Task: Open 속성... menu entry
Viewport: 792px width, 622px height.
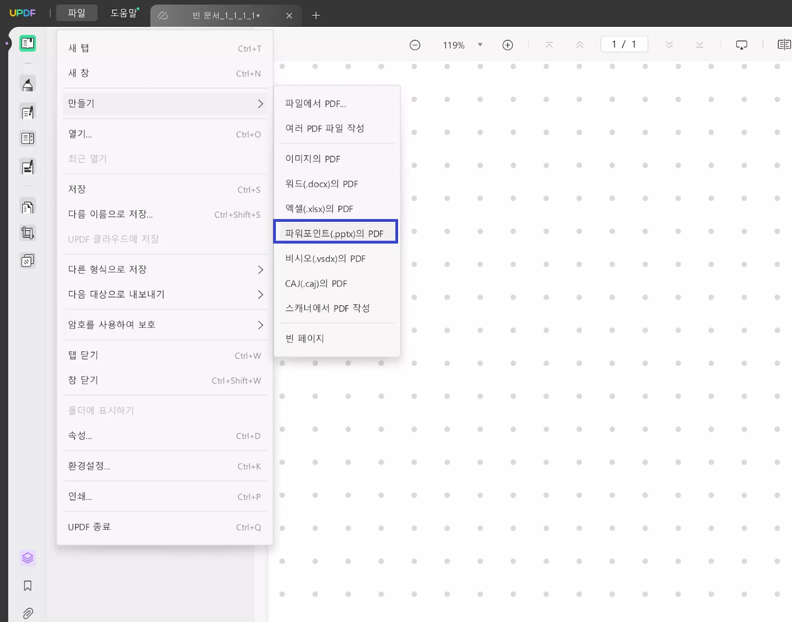Action: tap(165, 435)
